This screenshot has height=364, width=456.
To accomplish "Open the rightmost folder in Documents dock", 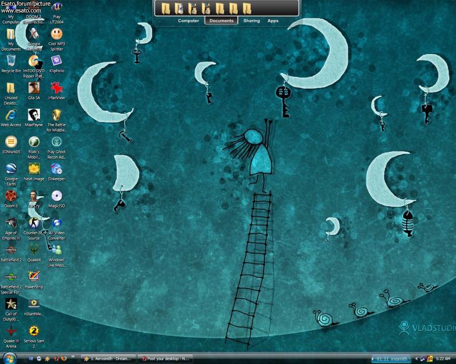I will tap(247, 9).
